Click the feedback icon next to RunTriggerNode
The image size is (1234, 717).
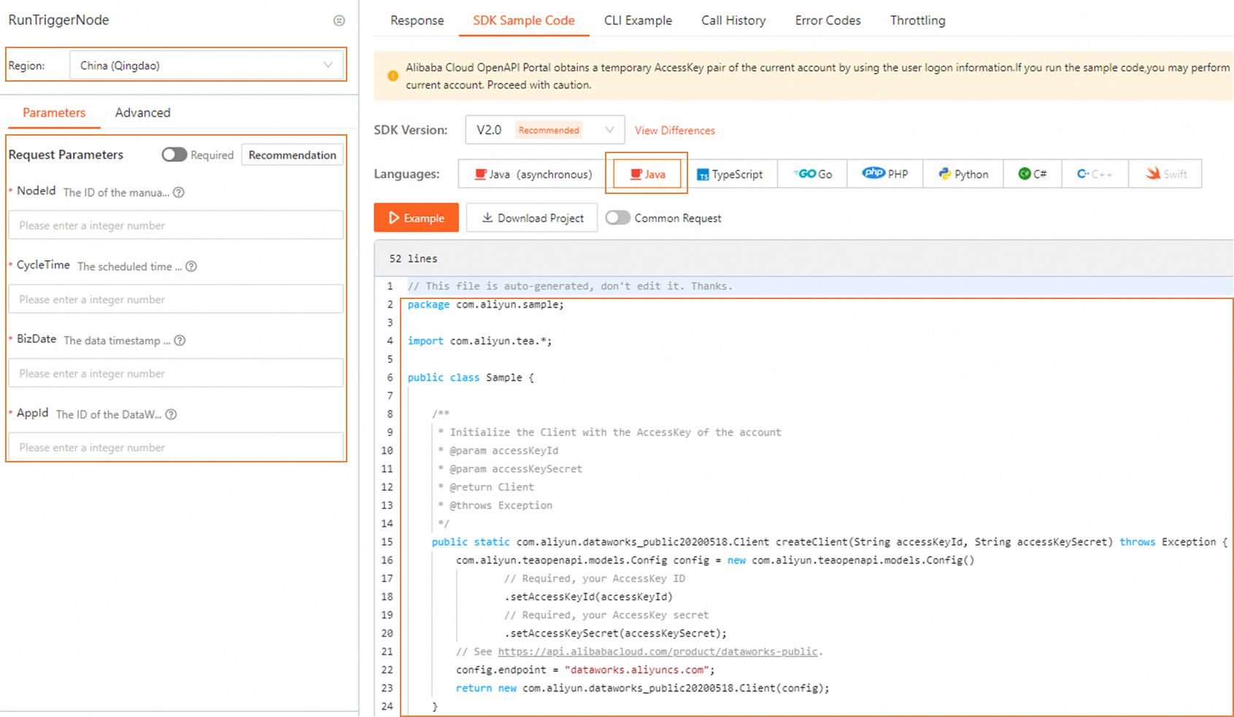click(x=339, y=20)
